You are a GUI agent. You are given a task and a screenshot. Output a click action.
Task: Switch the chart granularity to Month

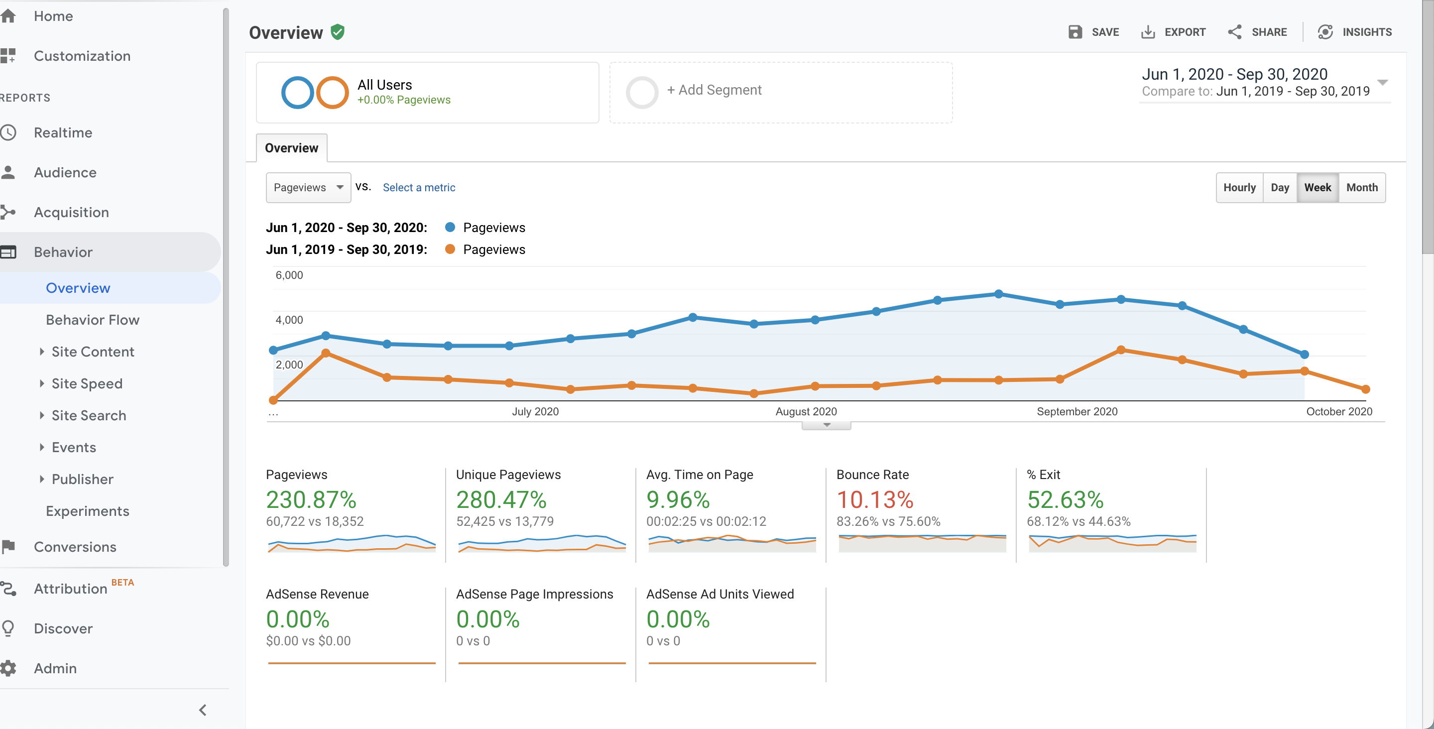tap(1362, 188)
